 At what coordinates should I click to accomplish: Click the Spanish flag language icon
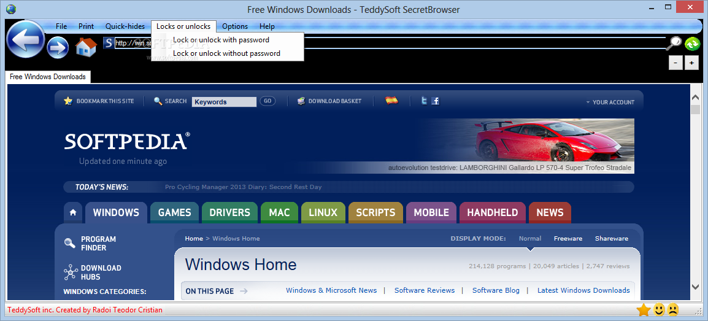(x=391, y=101)
